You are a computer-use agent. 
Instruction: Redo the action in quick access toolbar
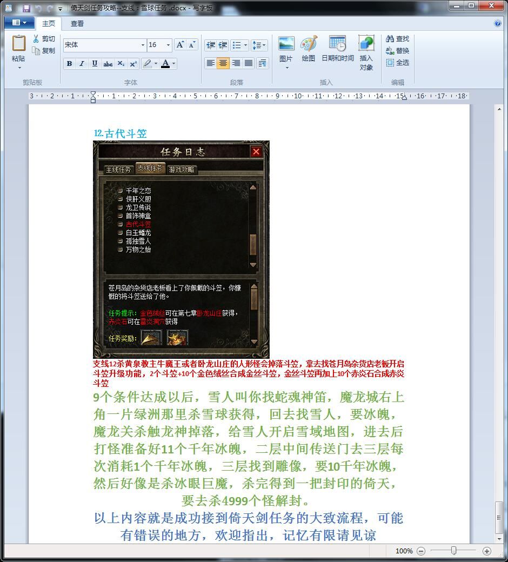pyautogui.click(x=49, y=8)
